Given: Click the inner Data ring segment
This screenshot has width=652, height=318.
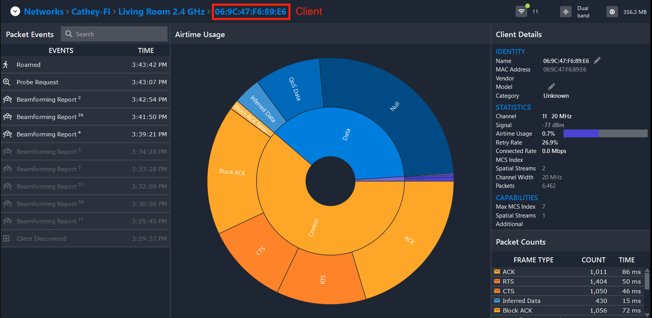Looking at the screenshot, I should [x=346, y=134].
